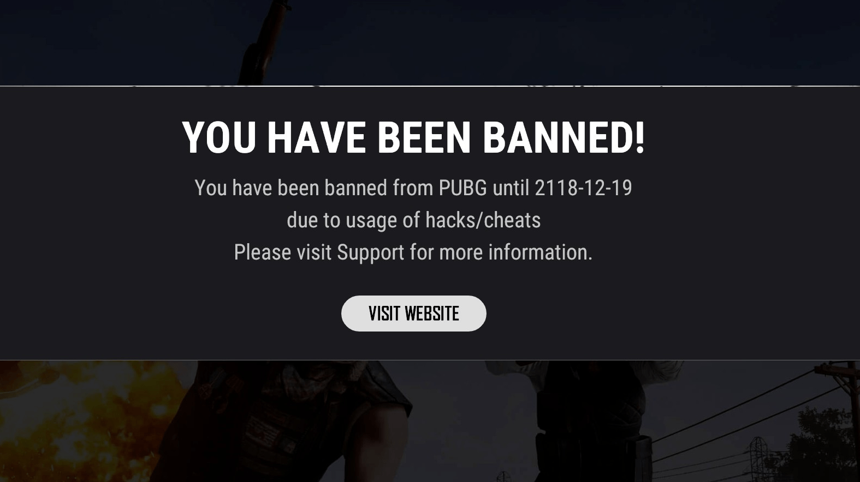Image resolution: width=860 pixels, height=482 pixels.
Task: Click the electricity pylon in background
Action: pyautogui.click(x=759, y=458)
